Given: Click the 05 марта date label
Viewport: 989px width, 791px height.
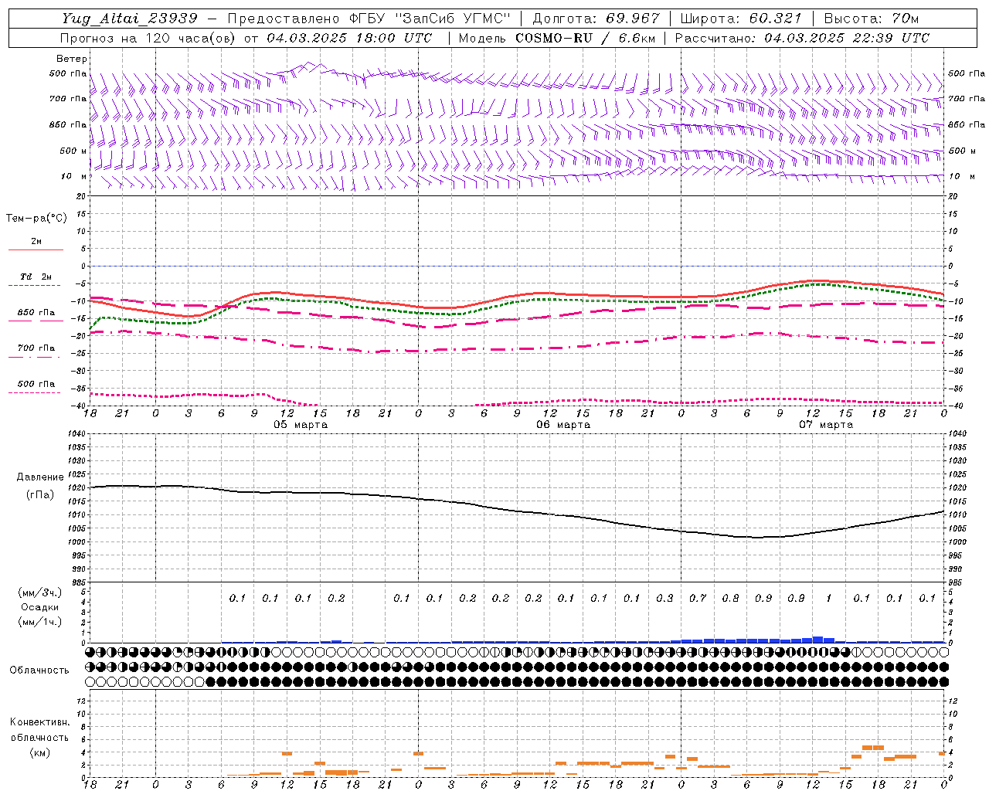Looking at the screenshot, I should click(x=301, y=425).
